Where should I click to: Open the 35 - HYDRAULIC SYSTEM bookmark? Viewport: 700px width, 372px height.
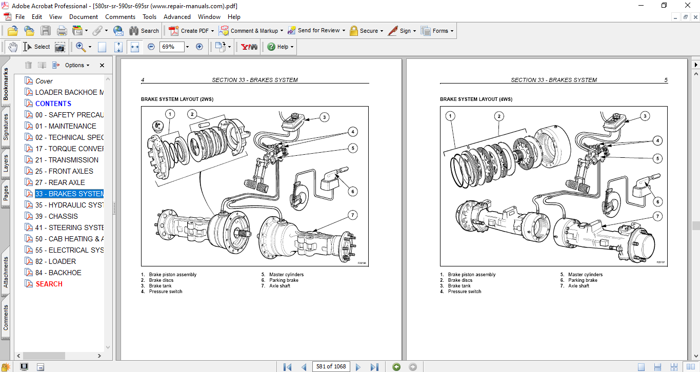[x=69, y=205]
